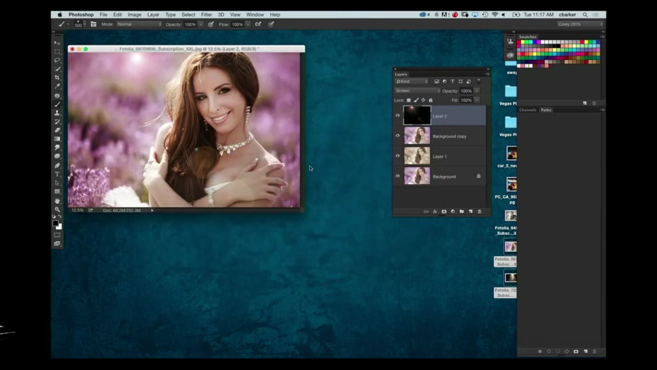The width and height of the screenshot is (657, 370).
Task: Select the Zoom tool
Action: coord(57,210)
